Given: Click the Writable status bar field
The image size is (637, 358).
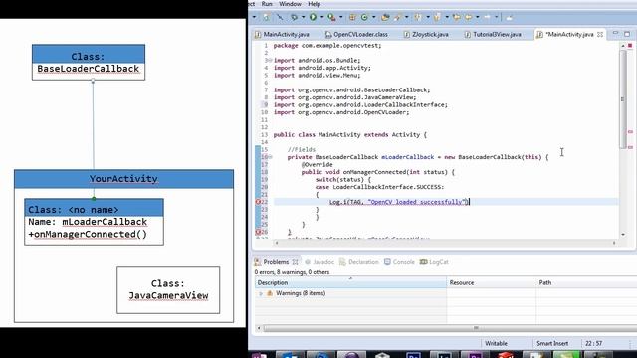Looking at the screenshot, I should [496, 343].
